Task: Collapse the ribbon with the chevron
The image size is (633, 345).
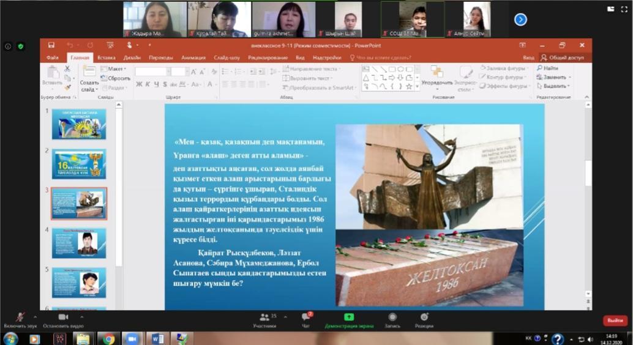Action: [586, 97]
